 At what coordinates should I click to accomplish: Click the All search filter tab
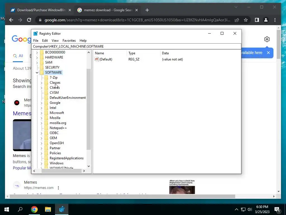tap(18, 56)
